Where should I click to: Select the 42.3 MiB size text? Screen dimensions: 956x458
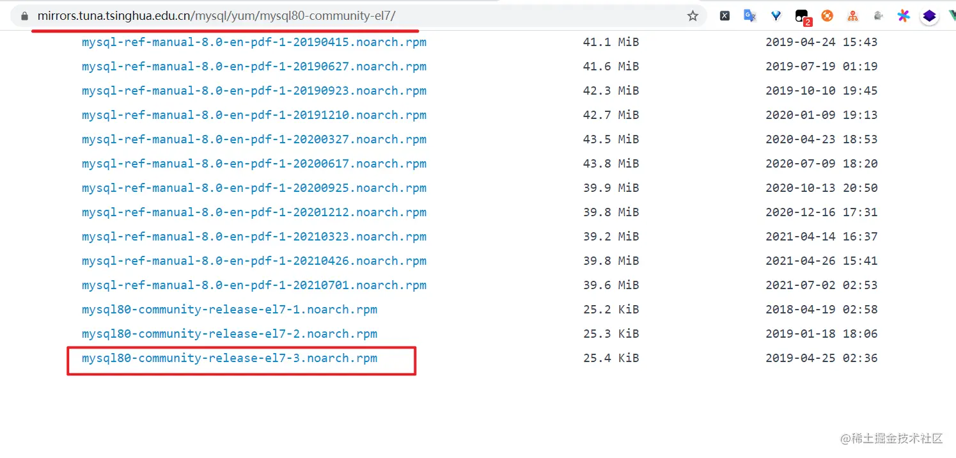611,91
